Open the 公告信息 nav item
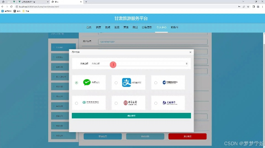The width and height of the screenshot is (265, 148). 147,27
